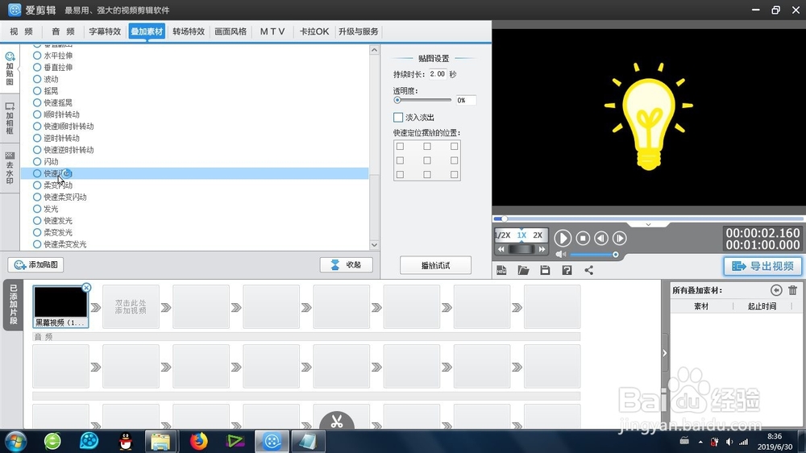The width and height of the screenshot is (806, 453).
Task: Click the play button under preview
Action: [563, 238]
